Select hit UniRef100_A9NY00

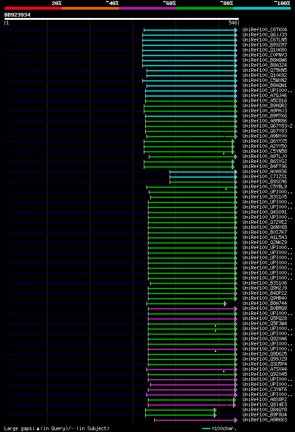point(265,136)
